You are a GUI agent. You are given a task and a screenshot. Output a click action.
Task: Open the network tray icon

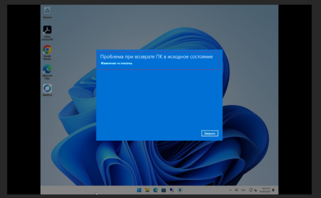click(x=250, y=190)
